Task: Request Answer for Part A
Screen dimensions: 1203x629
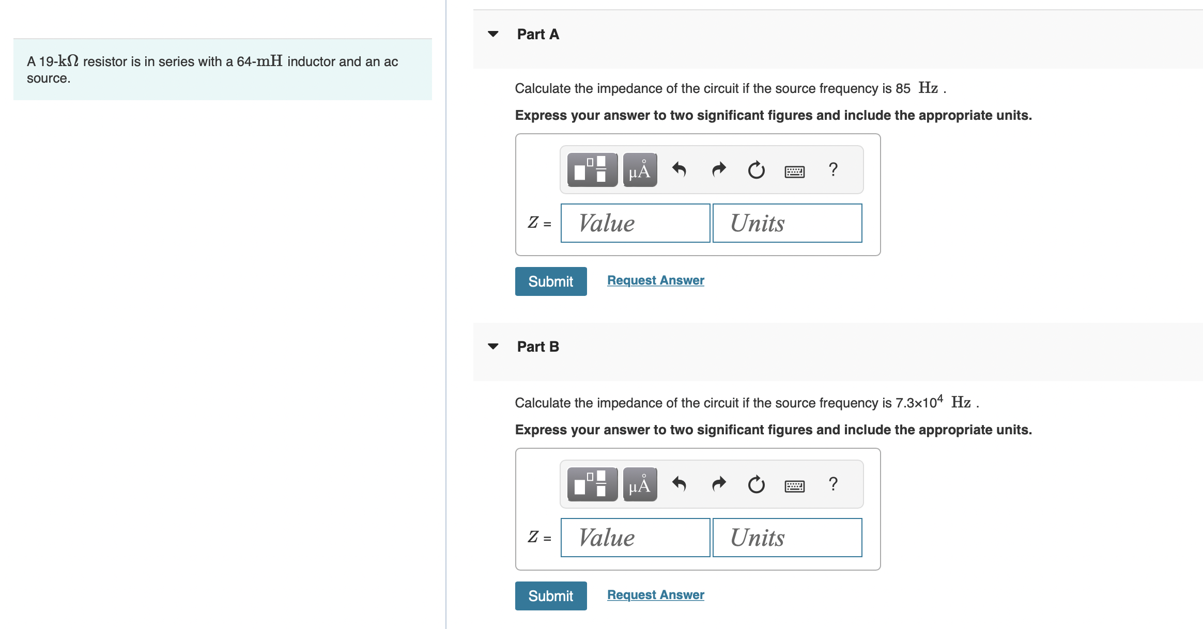Action: coord(656,280)
